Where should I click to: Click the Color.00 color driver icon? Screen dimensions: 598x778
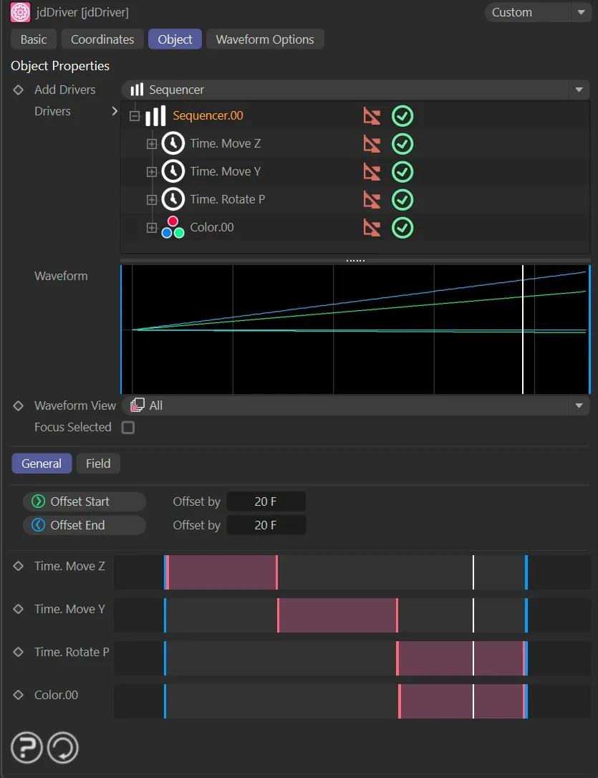pyautogui.click(x=171, y=227)
